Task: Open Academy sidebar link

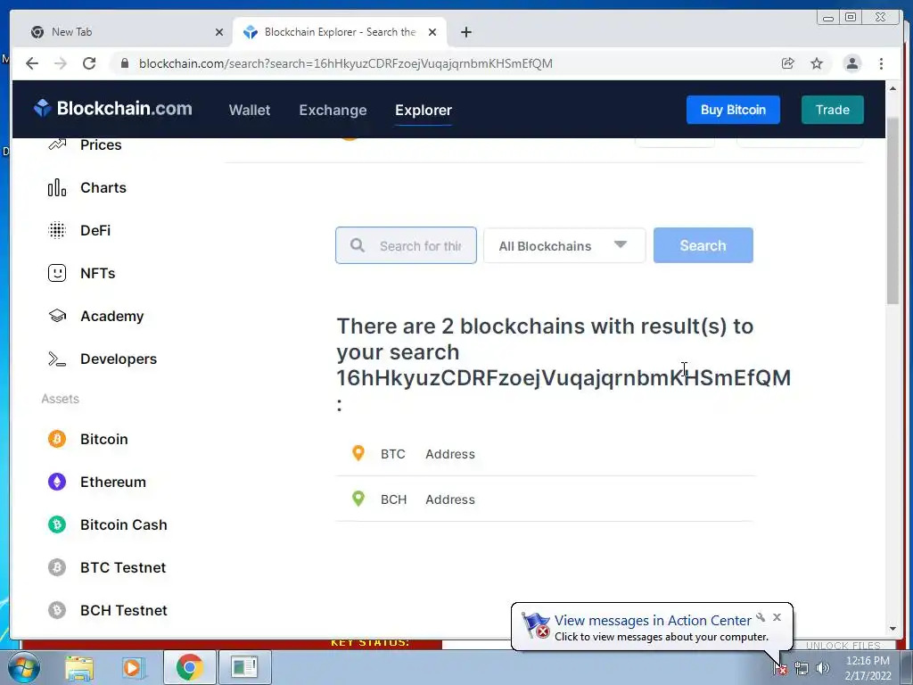Action: pyautogui.click(x=111, y=317)
